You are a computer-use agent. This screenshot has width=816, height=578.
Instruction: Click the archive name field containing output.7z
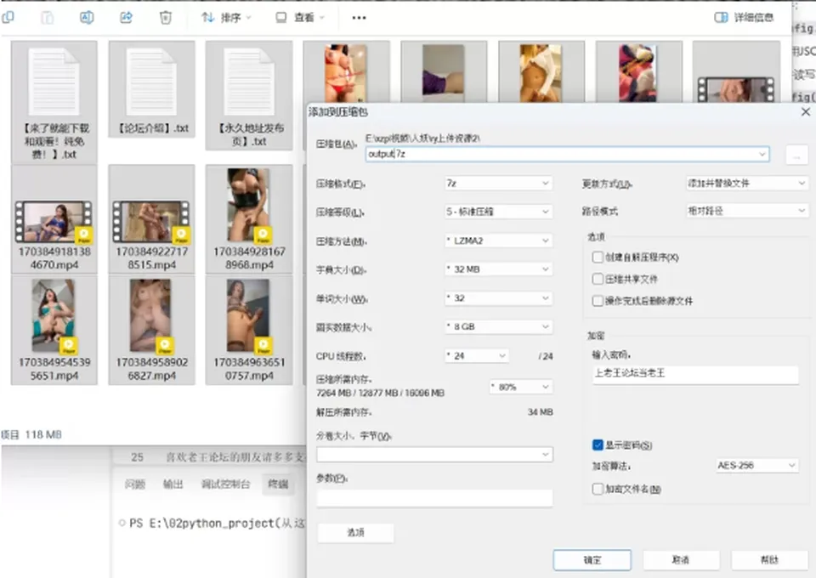point(567,154)
